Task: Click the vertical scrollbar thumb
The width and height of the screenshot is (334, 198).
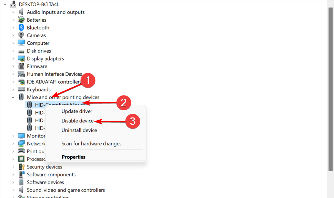Action: tap(330, 89)
